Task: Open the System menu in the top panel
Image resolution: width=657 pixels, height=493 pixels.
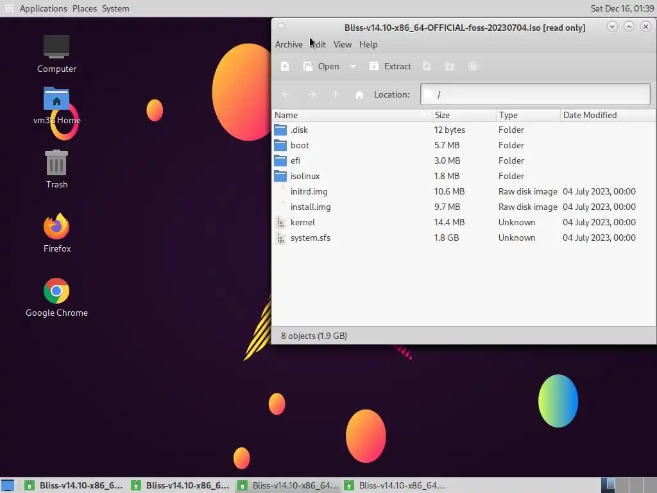Action: [115, 8]
